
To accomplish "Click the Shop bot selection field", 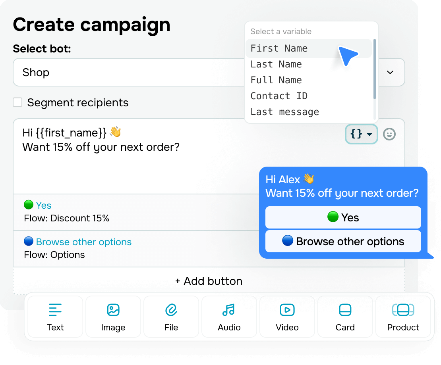I will point(209,73).
